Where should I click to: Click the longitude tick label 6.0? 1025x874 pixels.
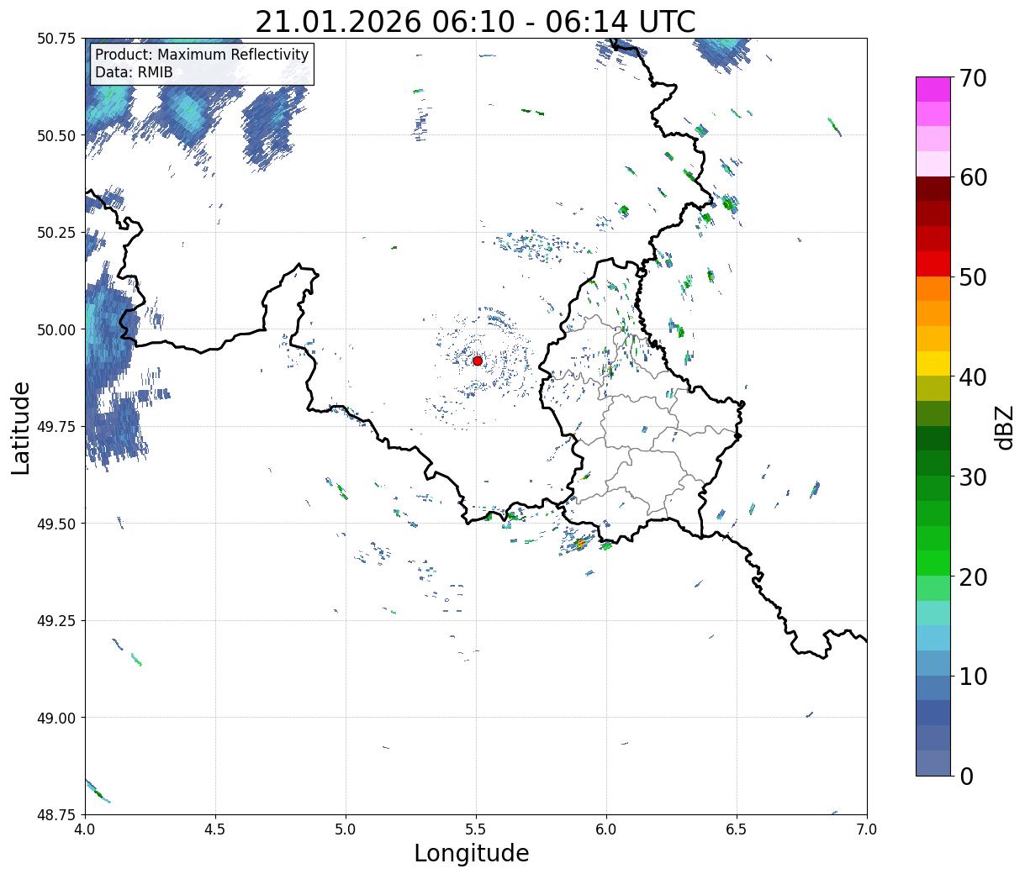606,829
